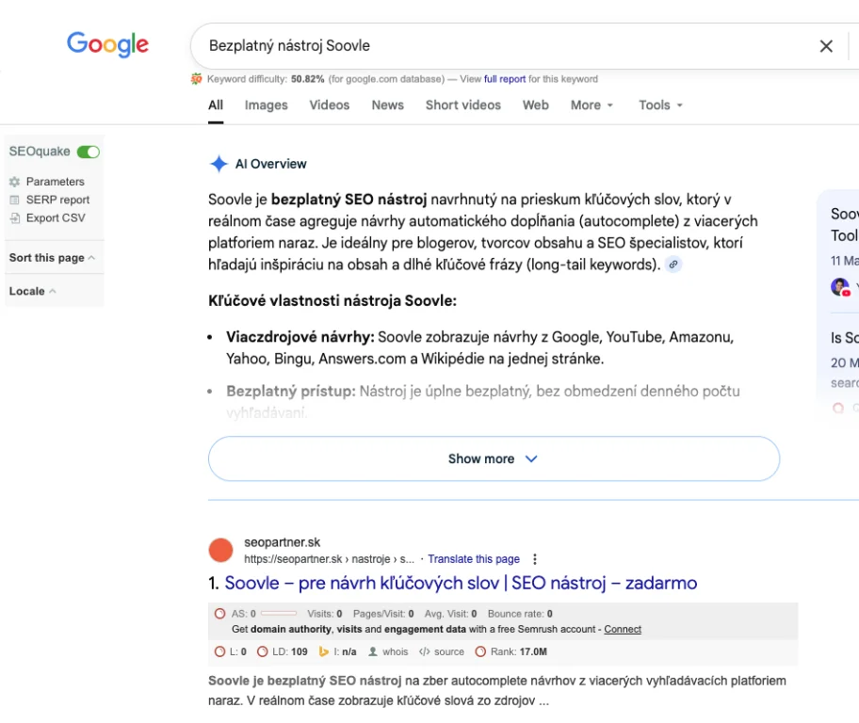Expand the More search filters dropdown
The height and width of the screenshot is (723, 859).
pos(592,105)
